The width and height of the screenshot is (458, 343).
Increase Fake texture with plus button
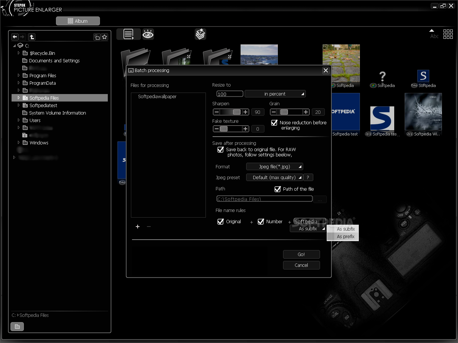245,129
